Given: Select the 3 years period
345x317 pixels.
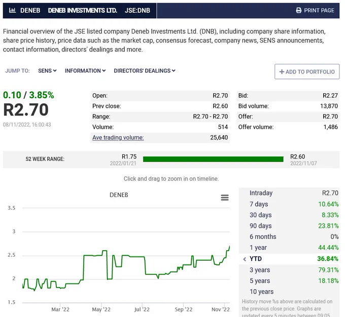Looking at the screenshot, I should 289,270.
